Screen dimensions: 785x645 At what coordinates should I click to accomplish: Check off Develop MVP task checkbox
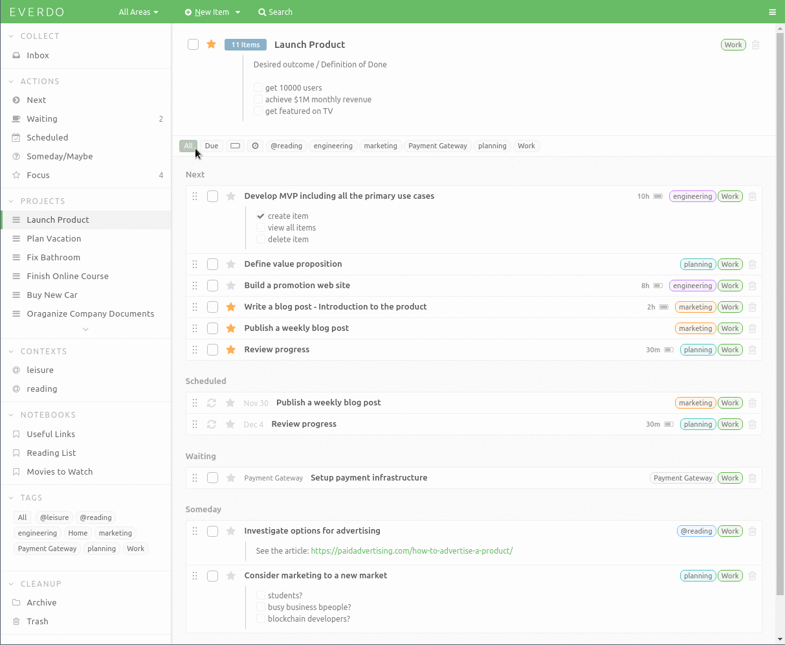pyautogui.click(x=212, y=196)
